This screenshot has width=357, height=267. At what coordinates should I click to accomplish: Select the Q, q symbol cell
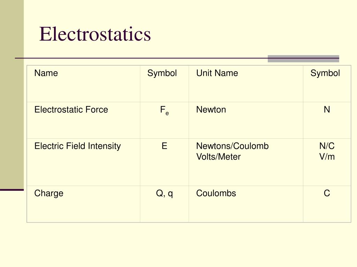click(x=165, y=204)
